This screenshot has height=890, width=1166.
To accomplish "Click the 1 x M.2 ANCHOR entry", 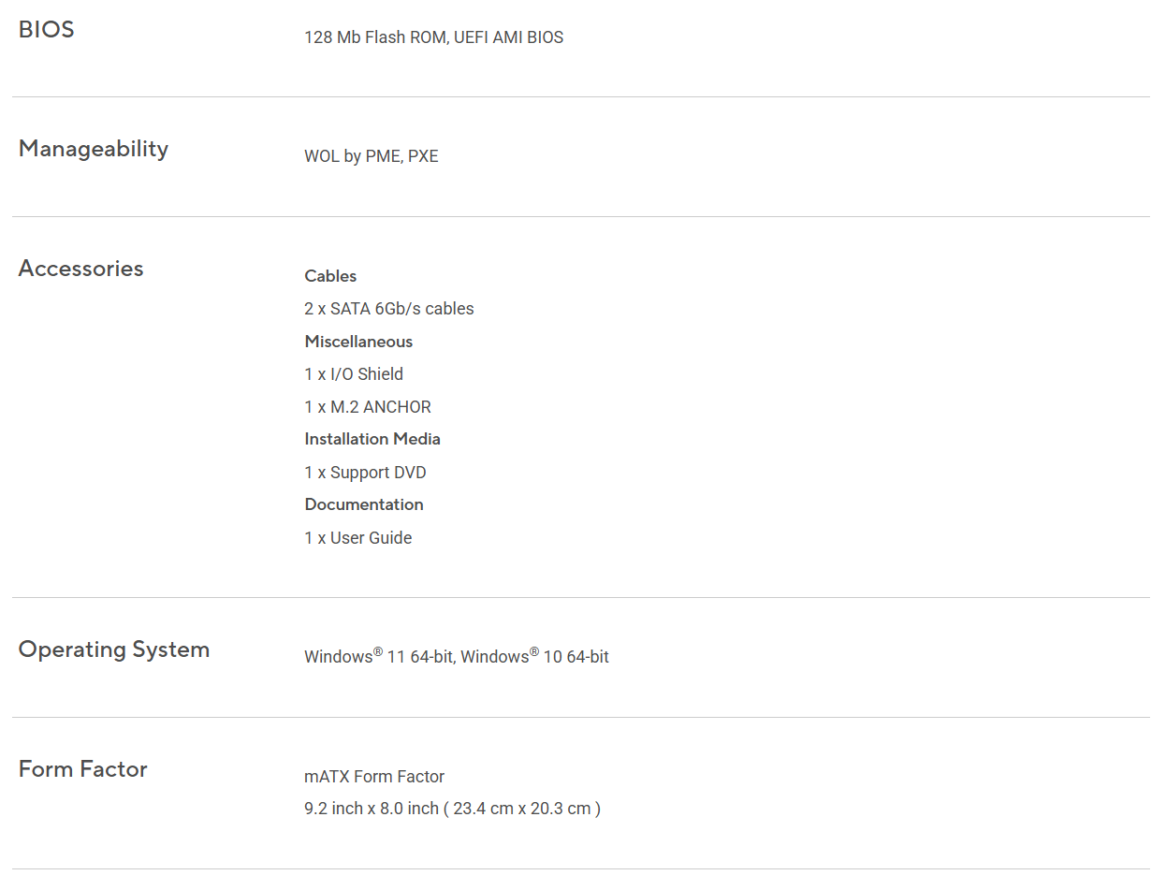I will [368, 407].
